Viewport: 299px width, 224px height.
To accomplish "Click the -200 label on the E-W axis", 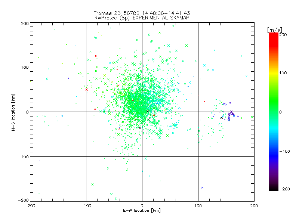I will coord(30,206).
